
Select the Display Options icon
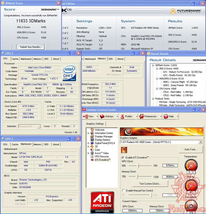(92, 140)
